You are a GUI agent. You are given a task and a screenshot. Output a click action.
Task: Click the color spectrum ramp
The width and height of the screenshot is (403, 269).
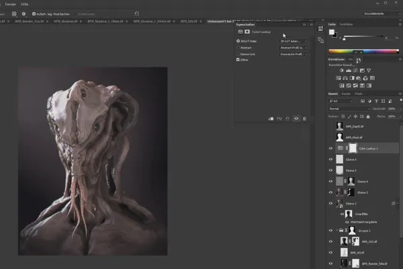click(363, 51)
